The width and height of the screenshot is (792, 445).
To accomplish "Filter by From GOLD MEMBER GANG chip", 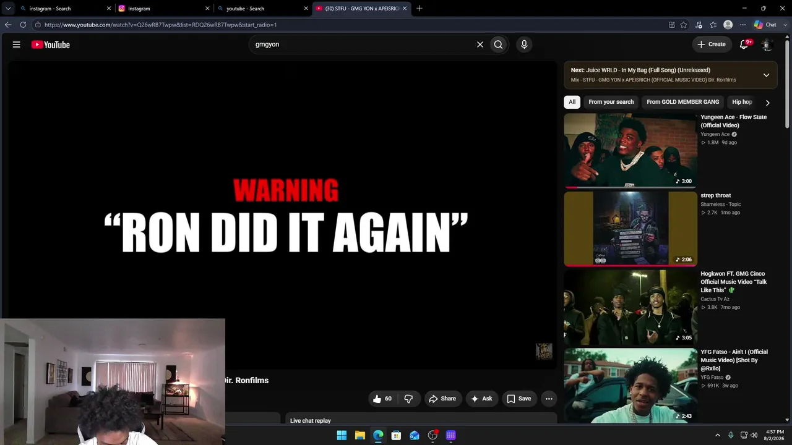I will pos(683,102).
